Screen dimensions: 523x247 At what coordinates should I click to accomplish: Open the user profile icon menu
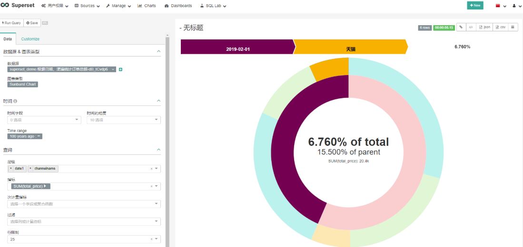coord(516,6)
